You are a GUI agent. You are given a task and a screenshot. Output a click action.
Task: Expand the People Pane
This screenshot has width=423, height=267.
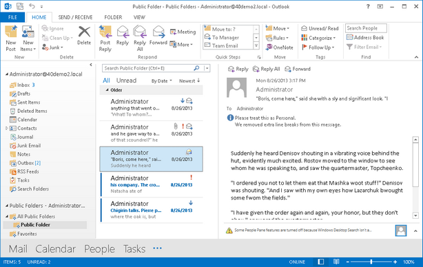tap(415, 231)
